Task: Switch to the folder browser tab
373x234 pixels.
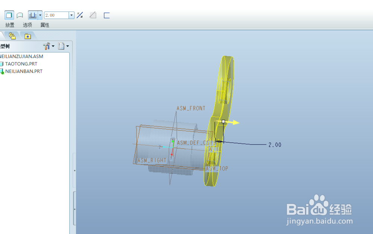Action: pyautogui.click(x=12, y=36)
